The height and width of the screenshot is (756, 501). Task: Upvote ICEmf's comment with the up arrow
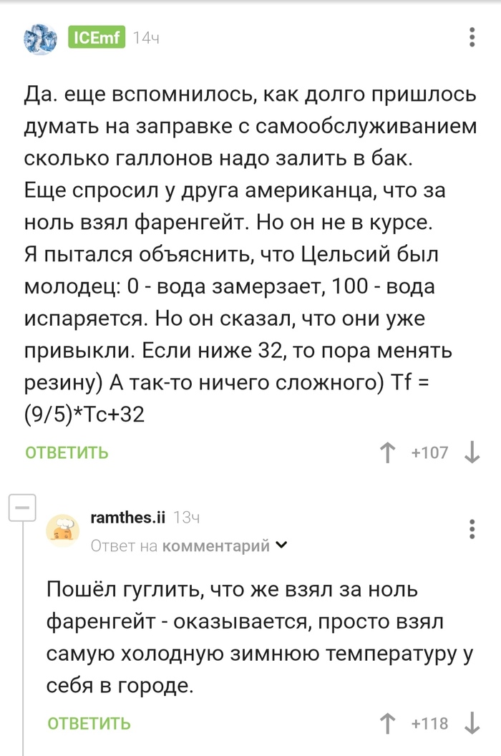click(387, 452)
